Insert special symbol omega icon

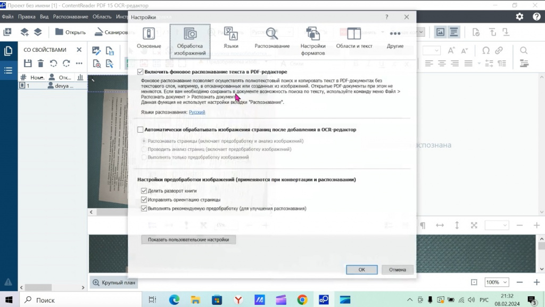point(486,51)
